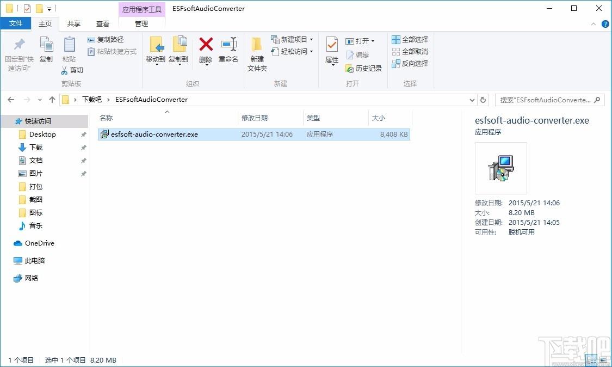Open the 截图 folder in sidebar

point(36,200)
